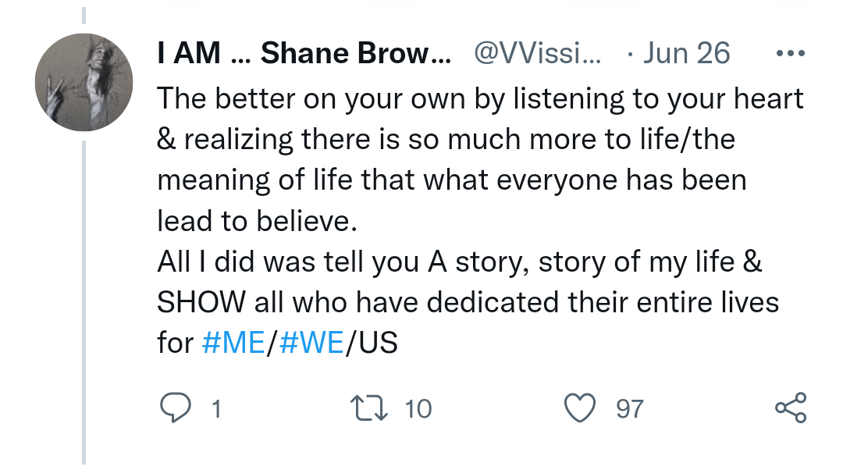
Task: Click the line starting 'The better on your own'
Action: pyautogui.click(x=479, y=99)
